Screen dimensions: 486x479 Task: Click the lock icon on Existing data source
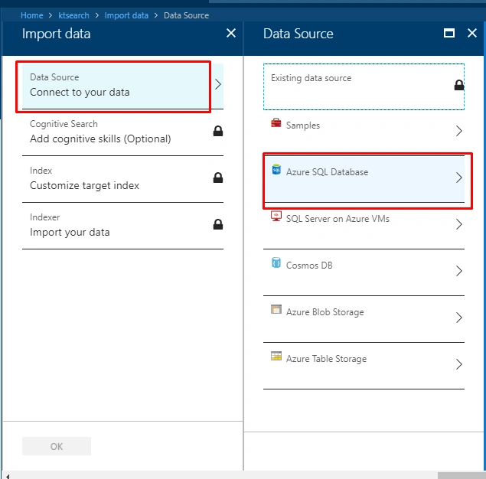point(458,85)
